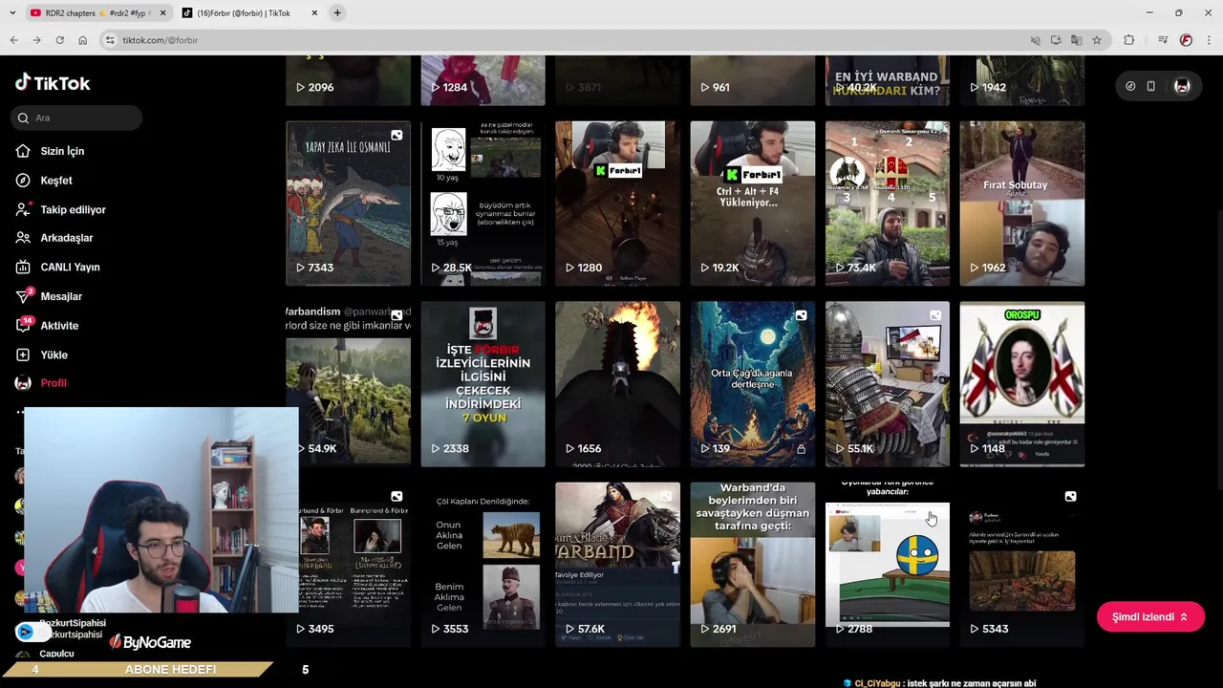This screenshot has height=688, width=1223.
Task: Open the translate page icon
Action: point(1076,40)
